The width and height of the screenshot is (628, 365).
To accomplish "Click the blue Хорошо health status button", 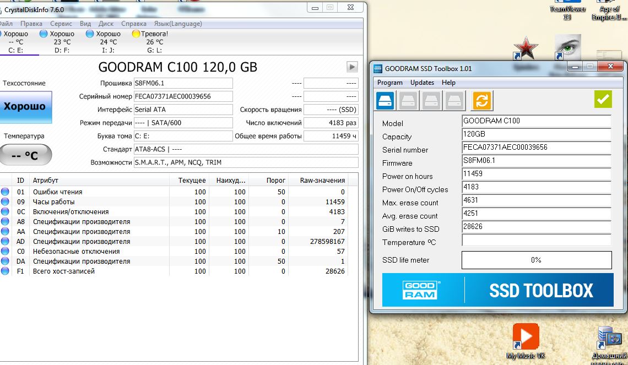I will tap(26, 107).
